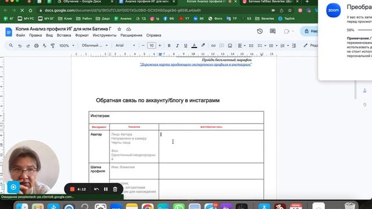Open the Вставка menu
Screen dimensions: 372x209
point(64,35)
